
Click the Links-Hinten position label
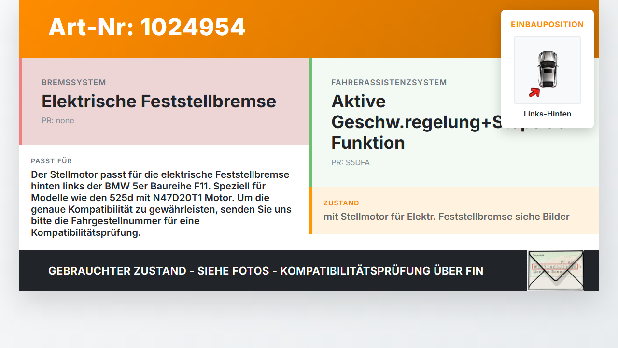(548, 114)
